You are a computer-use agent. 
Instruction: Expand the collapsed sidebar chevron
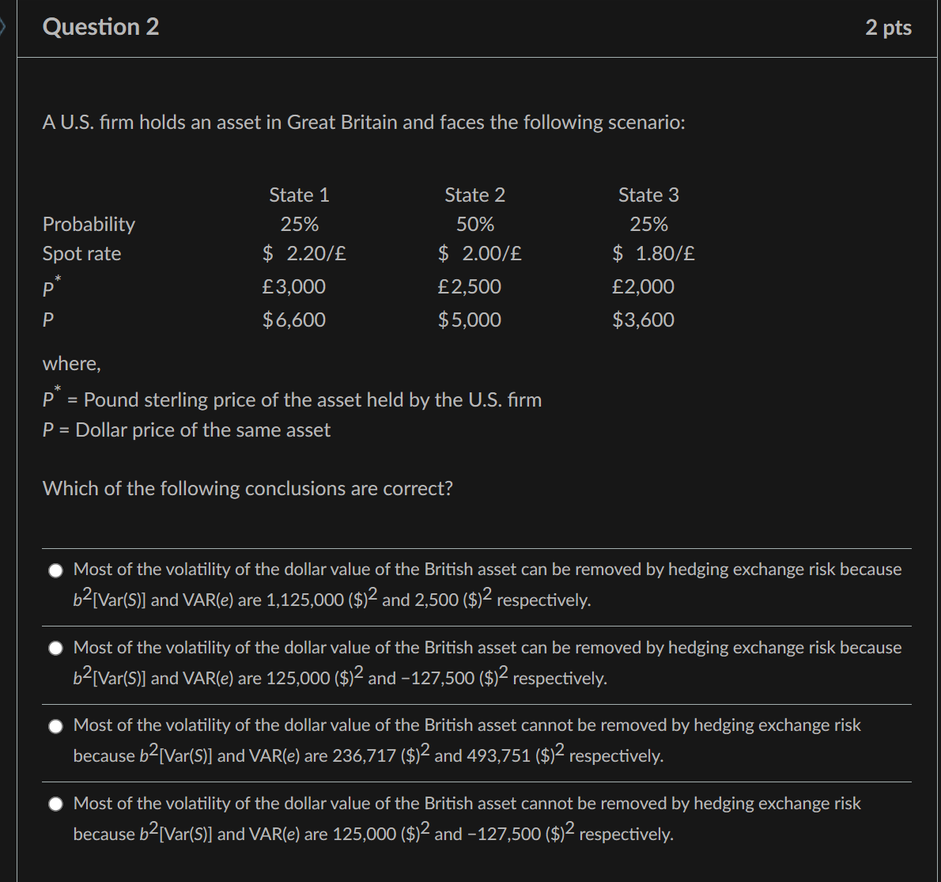point(3,26)
